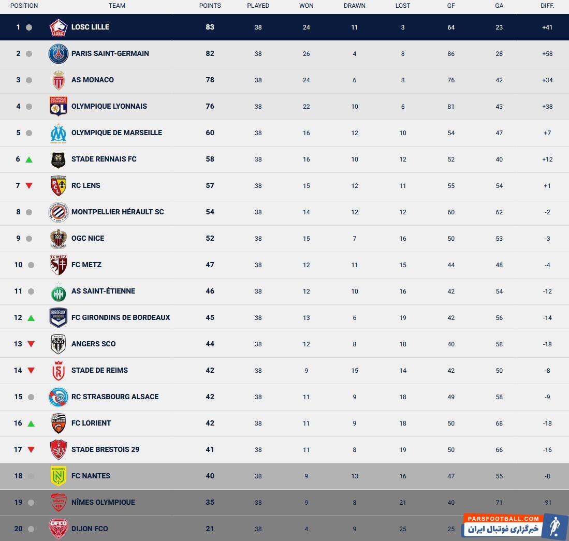Click the FC Lorient green up arrow
This screenshot has width=569, height=541.
(31, 423)
